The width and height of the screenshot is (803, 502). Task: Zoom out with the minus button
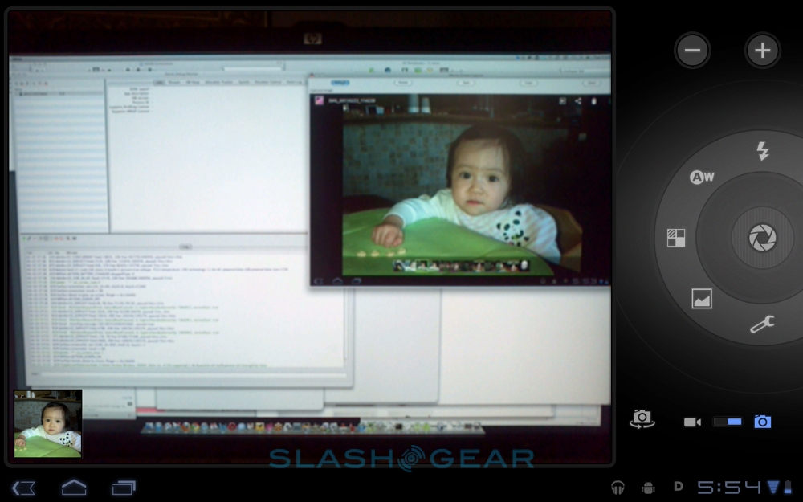point(692,51)
